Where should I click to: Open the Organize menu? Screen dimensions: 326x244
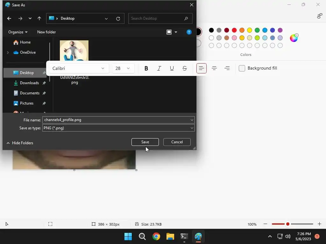18,32
